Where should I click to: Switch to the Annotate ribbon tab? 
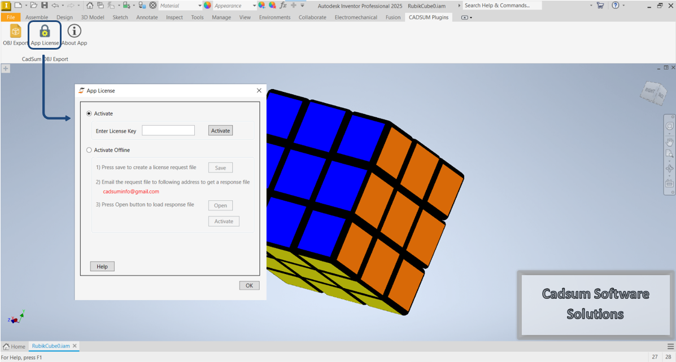[147, 17]
